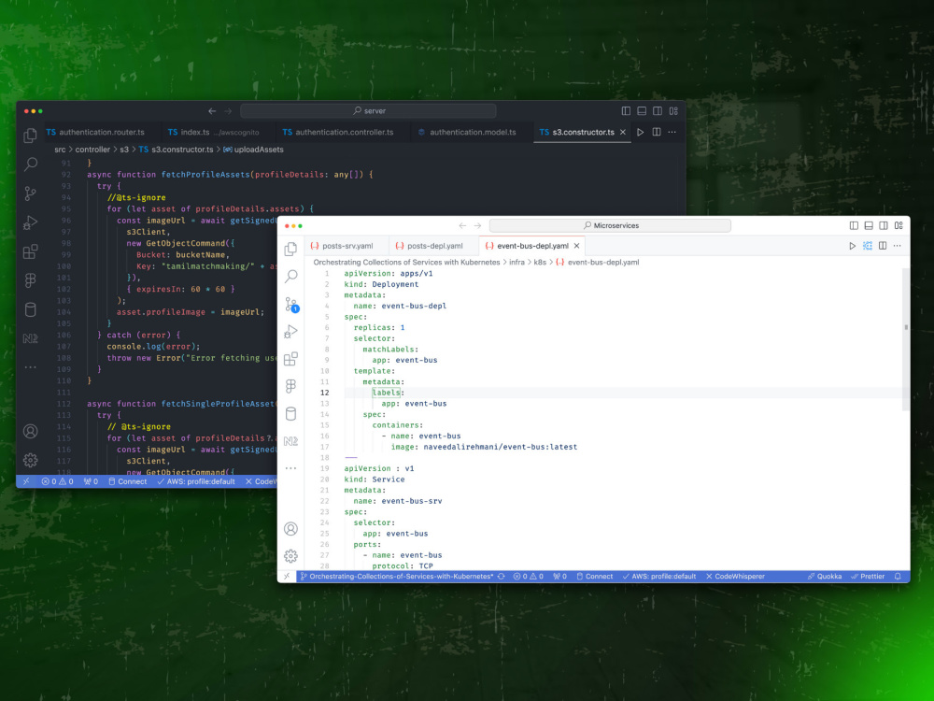This screenshot has height=701, width=934.
Task: Open remote window indicator in Microservices status bar
Action: click(287, 577)
